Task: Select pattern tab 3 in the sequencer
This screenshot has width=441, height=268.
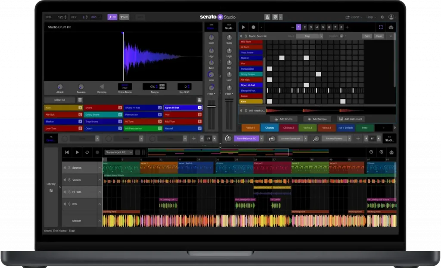Action: (x=311, y=27)
